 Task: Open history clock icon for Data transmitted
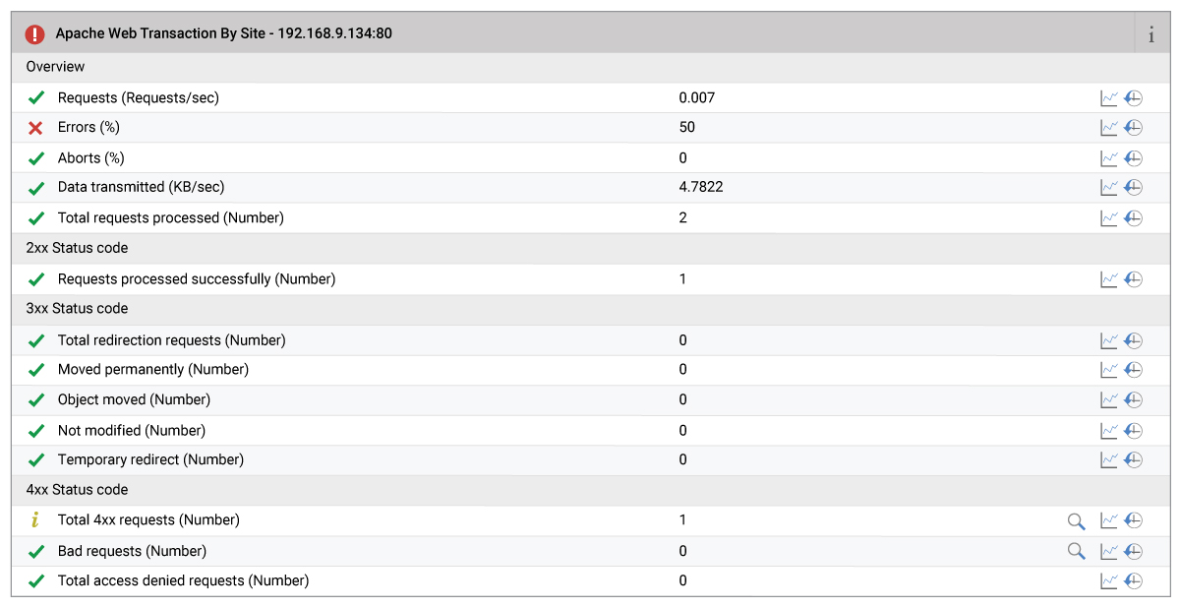tap(1133, 187)
